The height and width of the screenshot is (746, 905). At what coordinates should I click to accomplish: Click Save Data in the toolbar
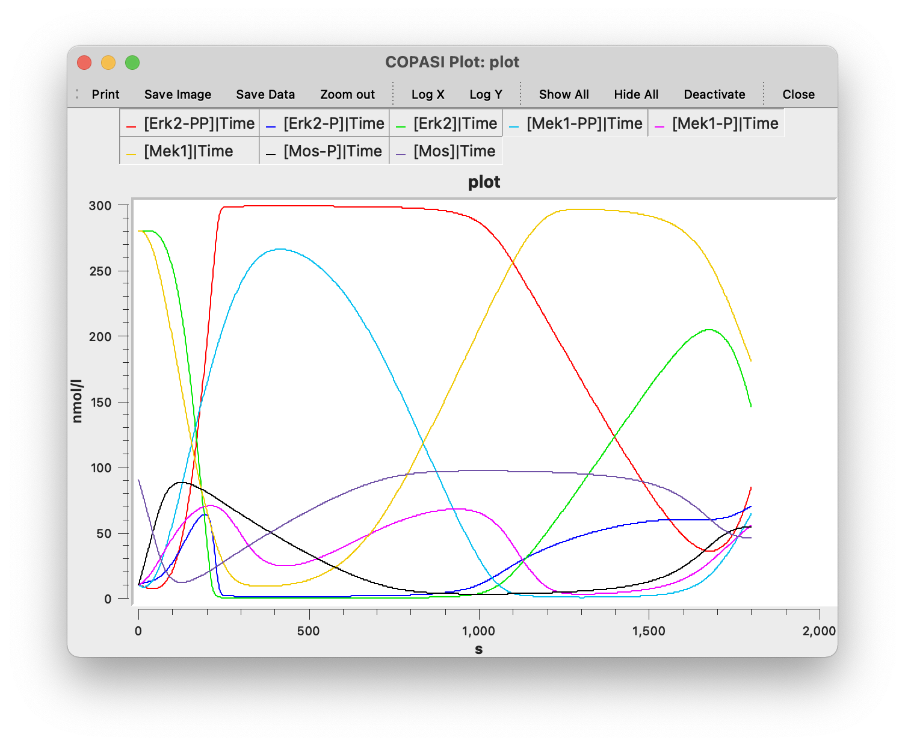coord(265,94)
